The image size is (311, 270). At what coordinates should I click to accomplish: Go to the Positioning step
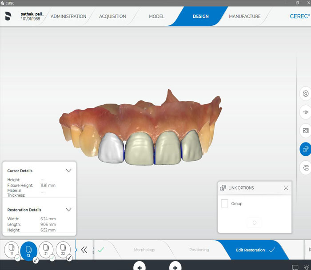(x=199, y=250)
